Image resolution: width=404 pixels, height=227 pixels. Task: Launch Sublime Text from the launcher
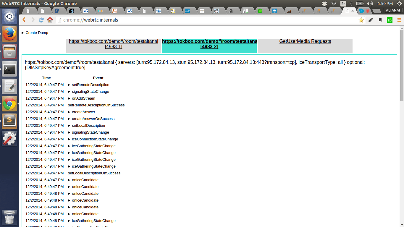10,121
